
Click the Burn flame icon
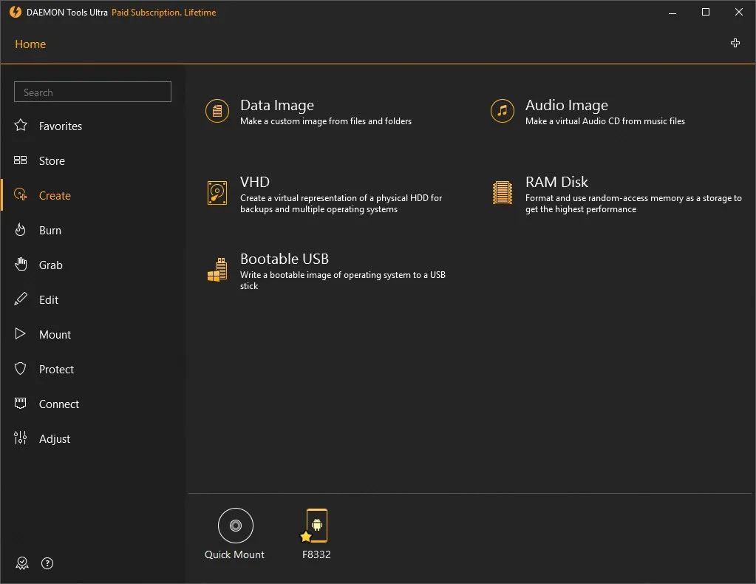(20, 230)
